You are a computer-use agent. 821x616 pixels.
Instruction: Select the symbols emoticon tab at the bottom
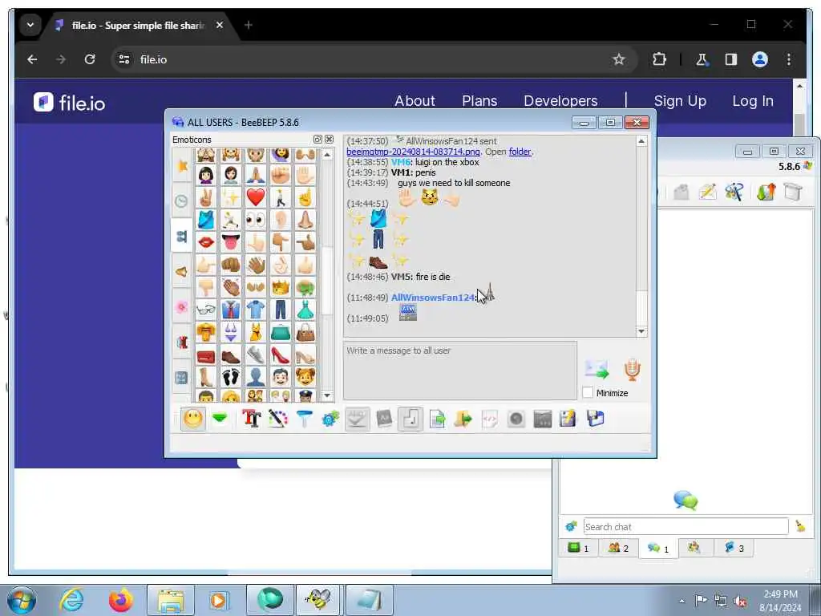pos(182,378)
